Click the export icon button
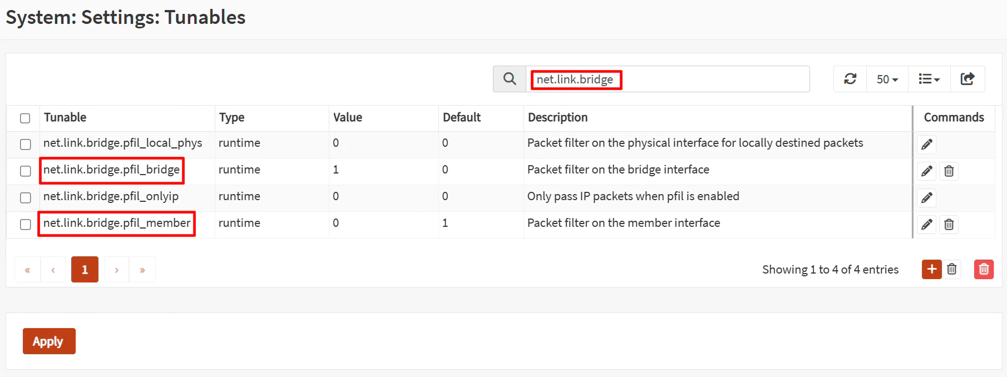This screenshot has height=377, width=1007. (967, 79)
